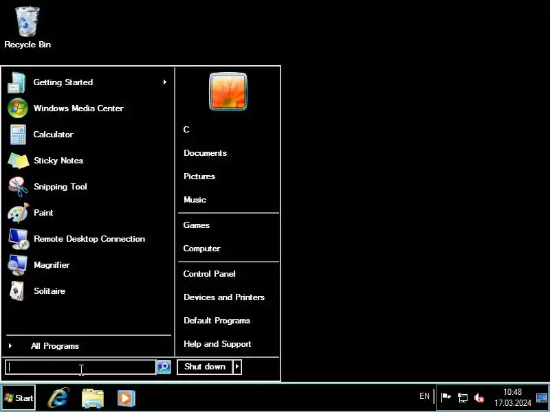Open the Recycle Bin desktop icon
The height and width of the screenshot is (412, 550).
click(x=27, y=27)
